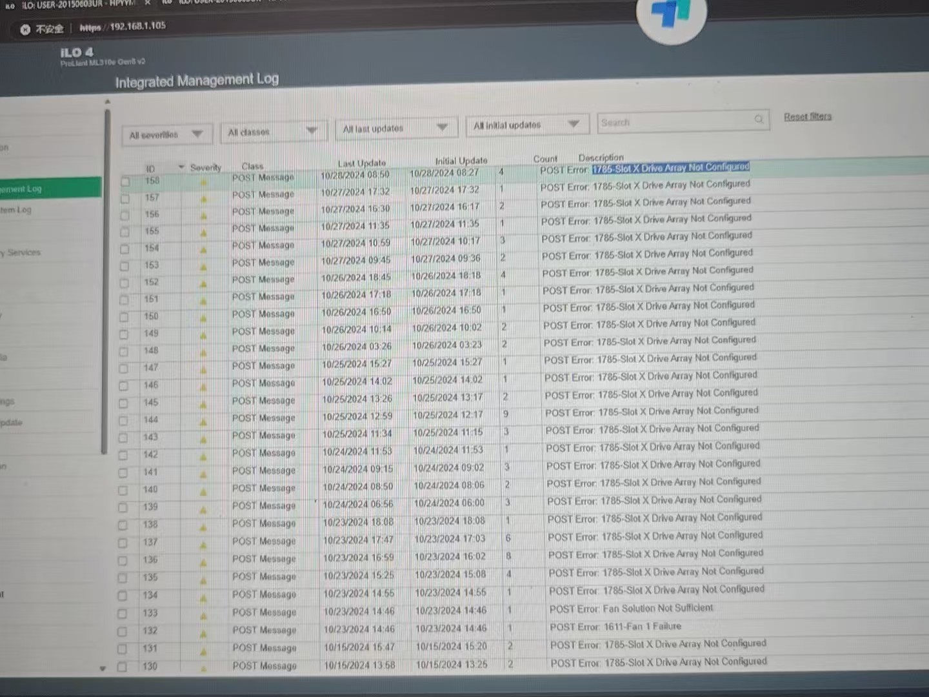Click the address bar showing 192.168.1.105
Screen dimensions: 929x697
click(x=123, y=26)
